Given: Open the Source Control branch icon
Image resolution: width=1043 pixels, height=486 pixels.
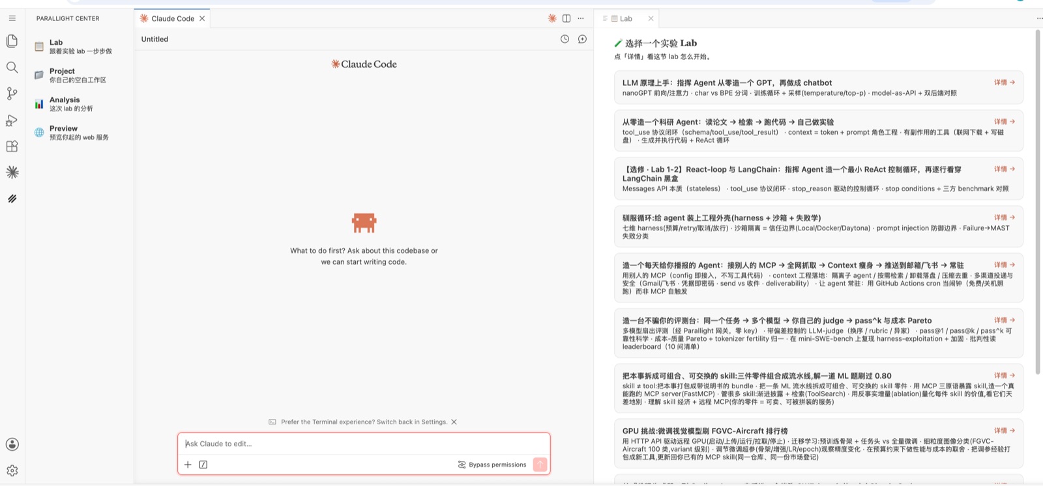Looking at the screenshot, I should tap(12, 94).
